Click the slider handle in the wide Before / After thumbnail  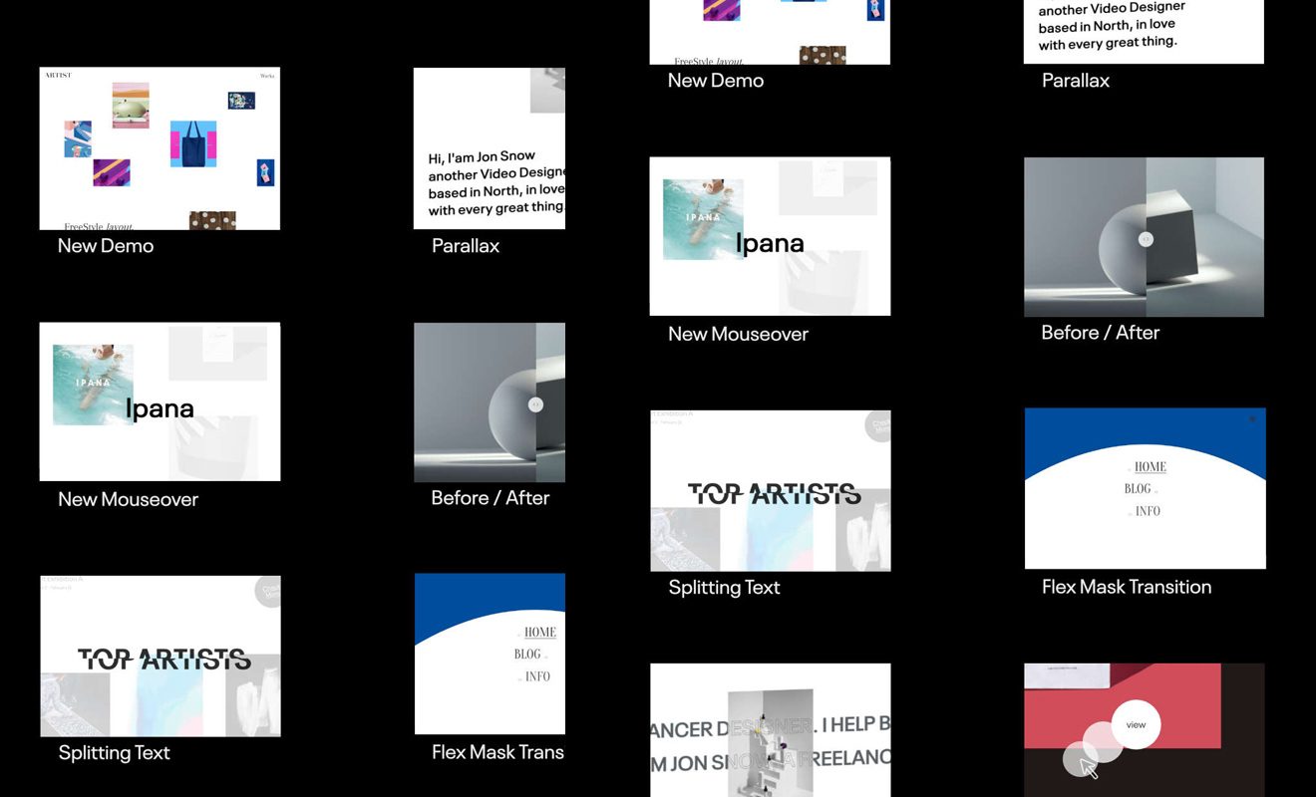[x=1146, y=239]
